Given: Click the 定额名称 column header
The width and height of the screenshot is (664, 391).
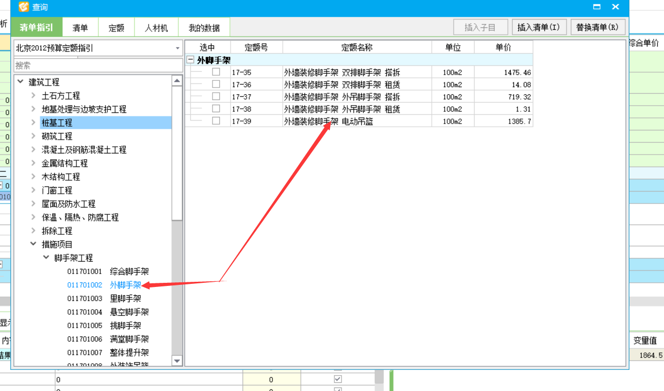Looking at the screenshot, I should (x=357, y=47).
